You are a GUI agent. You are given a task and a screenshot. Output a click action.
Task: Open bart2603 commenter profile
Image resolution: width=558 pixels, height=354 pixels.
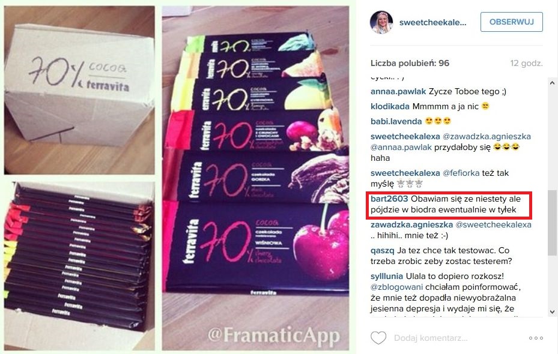389,199
